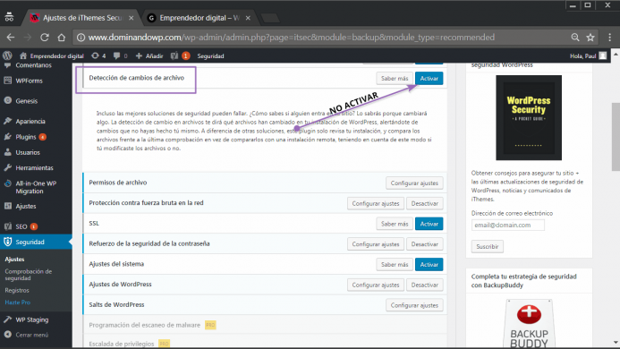Configure Refuerzo de la seguridad de la contraseña
Image resolution: width=620 pixels, height=349 pixels.
(376, 244)
